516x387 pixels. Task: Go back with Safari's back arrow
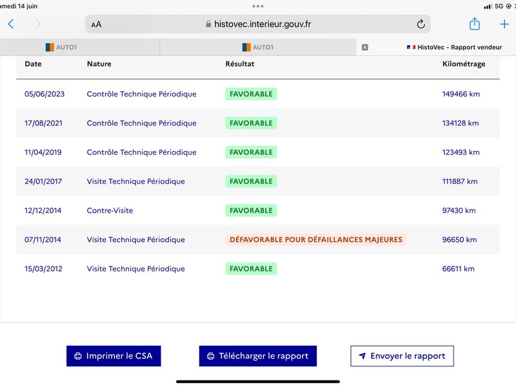point(11,24)
